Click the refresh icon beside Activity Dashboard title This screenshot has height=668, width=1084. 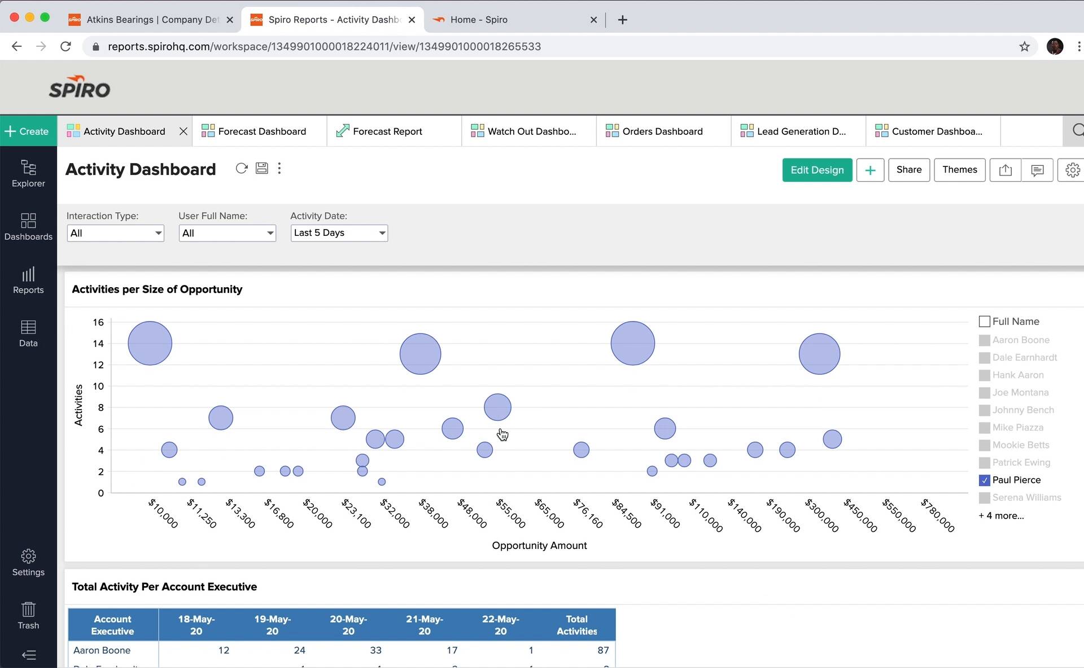tap(242, 168)
